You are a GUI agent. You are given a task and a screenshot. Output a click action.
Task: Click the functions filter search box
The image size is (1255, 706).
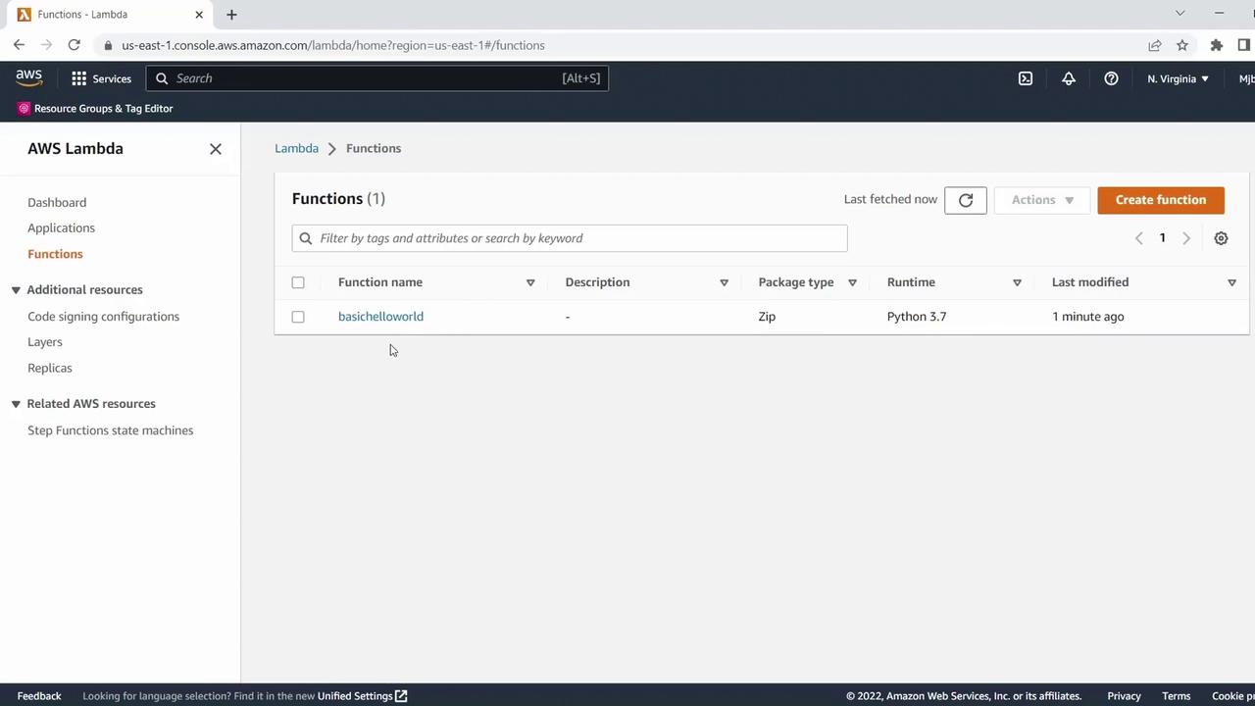[570, 238]
